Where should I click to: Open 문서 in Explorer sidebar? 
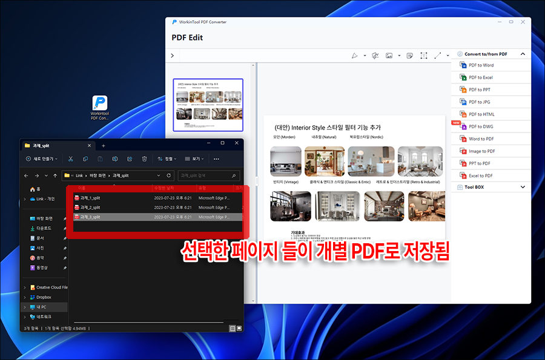(x=37, y=238)
